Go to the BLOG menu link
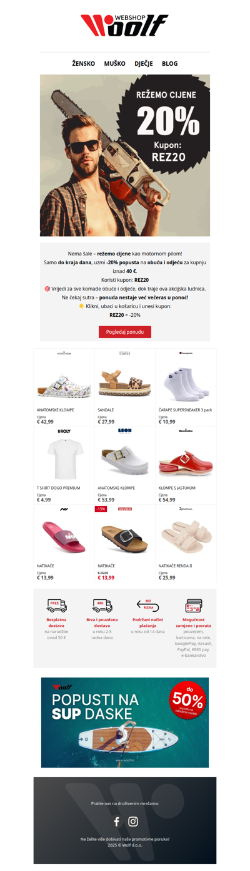250x871 pixels. [169, 63]
